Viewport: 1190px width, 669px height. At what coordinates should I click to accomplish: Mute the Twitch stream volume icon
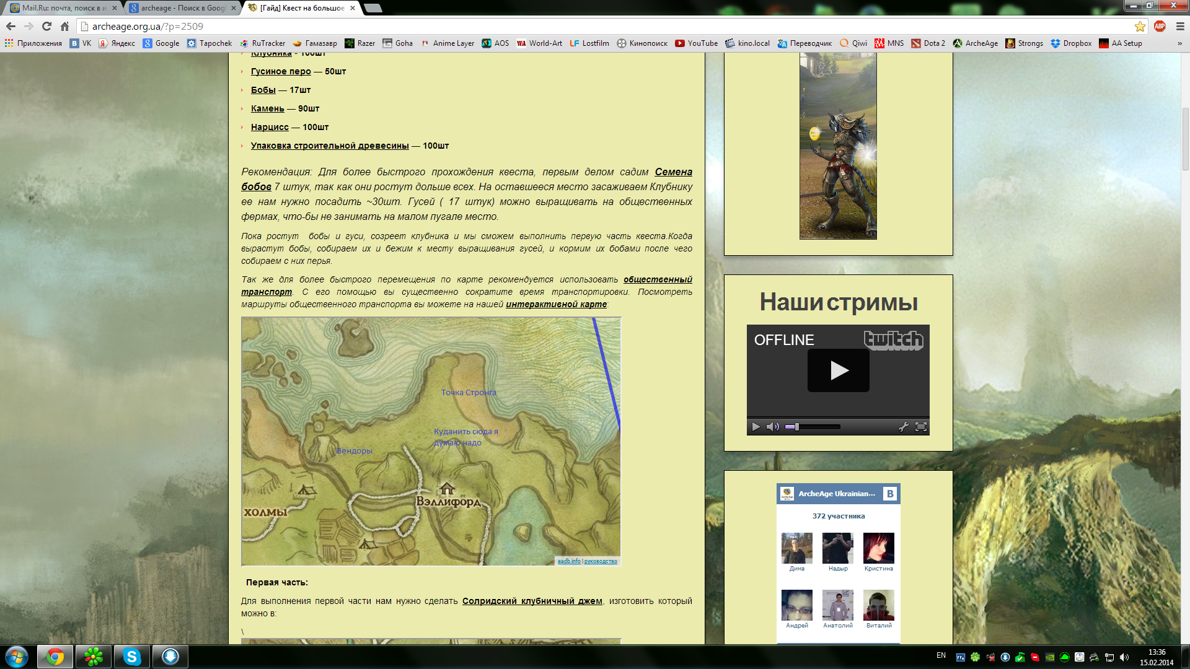[x=772, y=427]
